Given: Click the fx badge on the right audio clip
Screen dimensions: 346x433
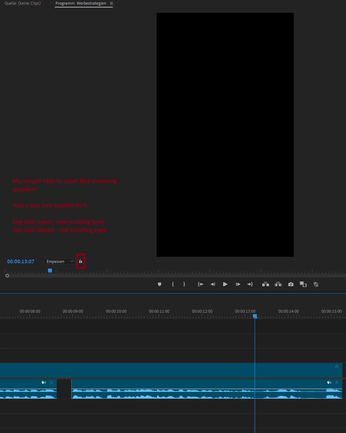Looking at the screenshot, I should click(337, 383).
